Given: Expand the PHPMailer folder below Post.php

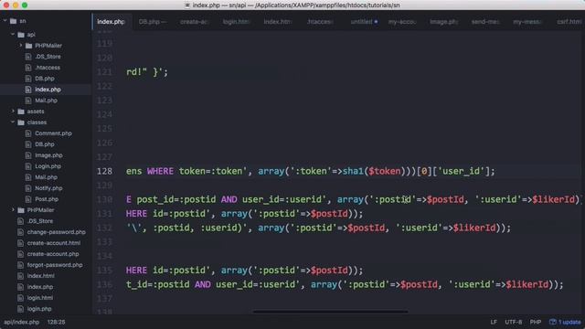Looking at the screenshot, I should pos(13,210).
